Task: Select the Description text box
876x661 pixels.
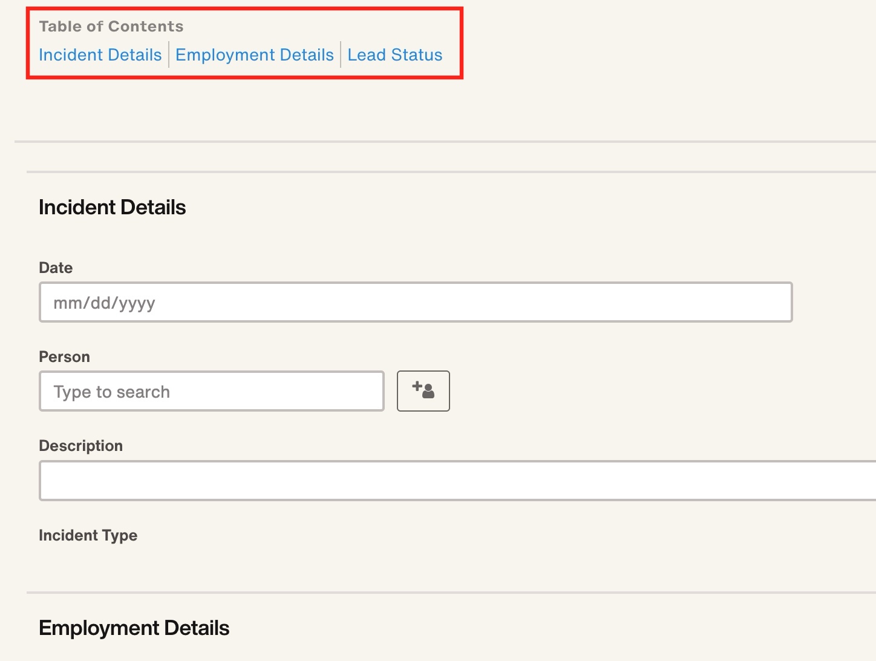Action: tap(457, 481)
